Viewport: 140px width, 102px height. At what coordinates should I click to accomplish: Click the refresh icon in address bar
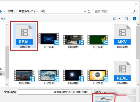coord(89,11)
